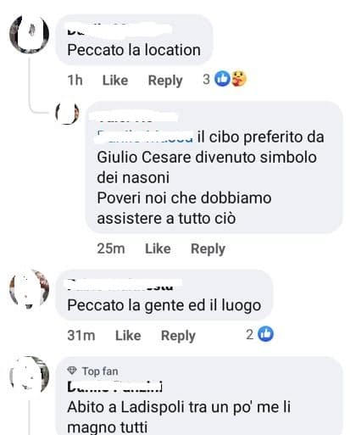Reply to the 31m-old comment
Viewport: 350px width, 435px height.
(178, 336)
